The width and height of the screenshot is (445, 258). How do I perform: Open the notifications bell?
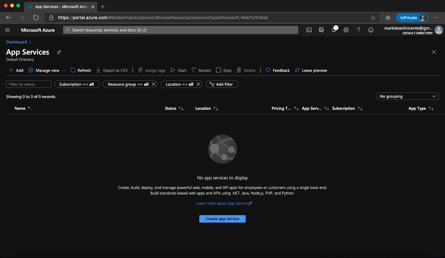[x=334, y=30]
